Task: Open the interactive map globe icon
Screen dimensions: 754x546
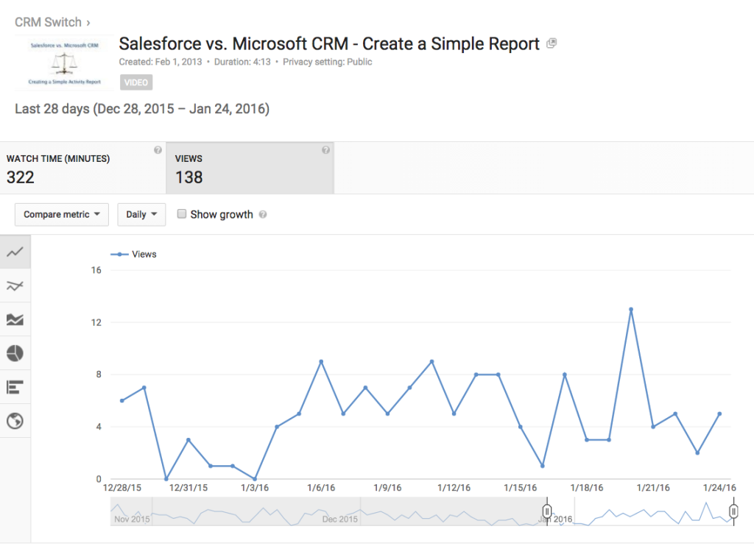Action: 15,421
